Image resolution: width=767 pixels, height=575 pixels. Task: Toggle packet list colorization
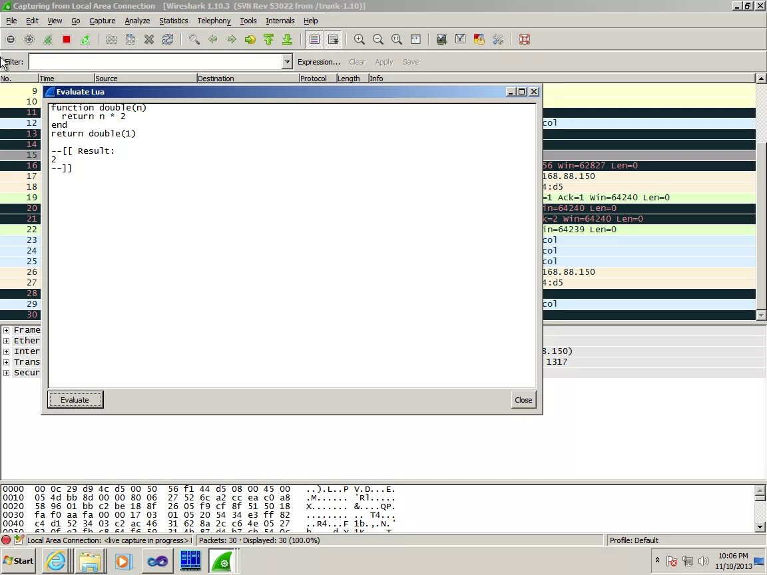314,40
